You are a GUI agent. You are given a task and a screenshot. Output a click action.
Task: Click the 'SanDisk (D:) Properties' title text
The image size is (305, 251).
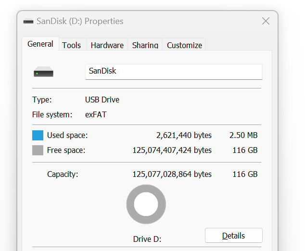point(80,21)
